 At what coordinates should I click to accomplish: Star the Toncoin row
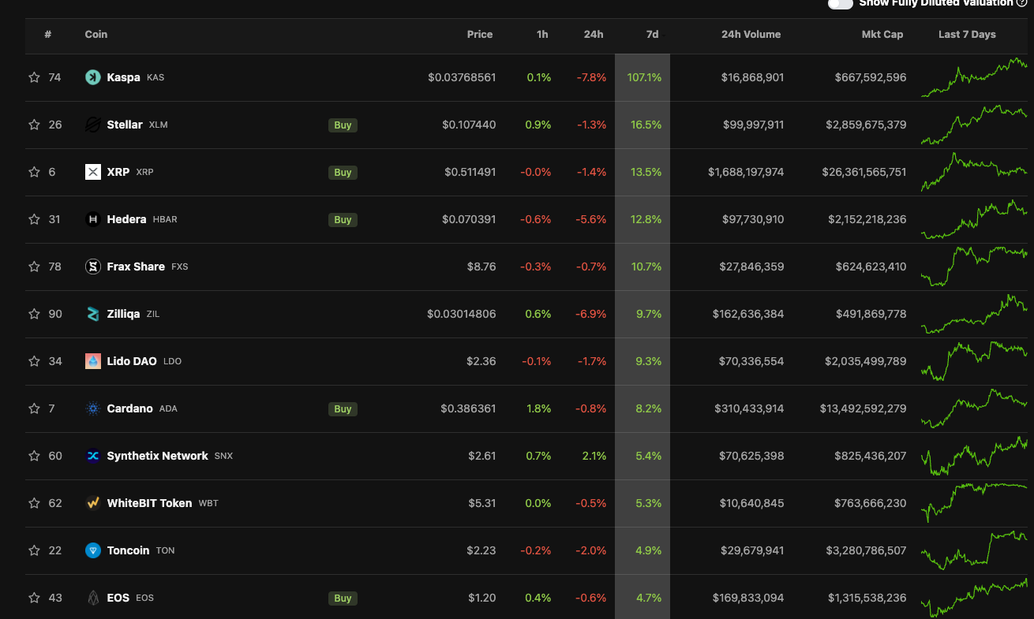point(34,550)
